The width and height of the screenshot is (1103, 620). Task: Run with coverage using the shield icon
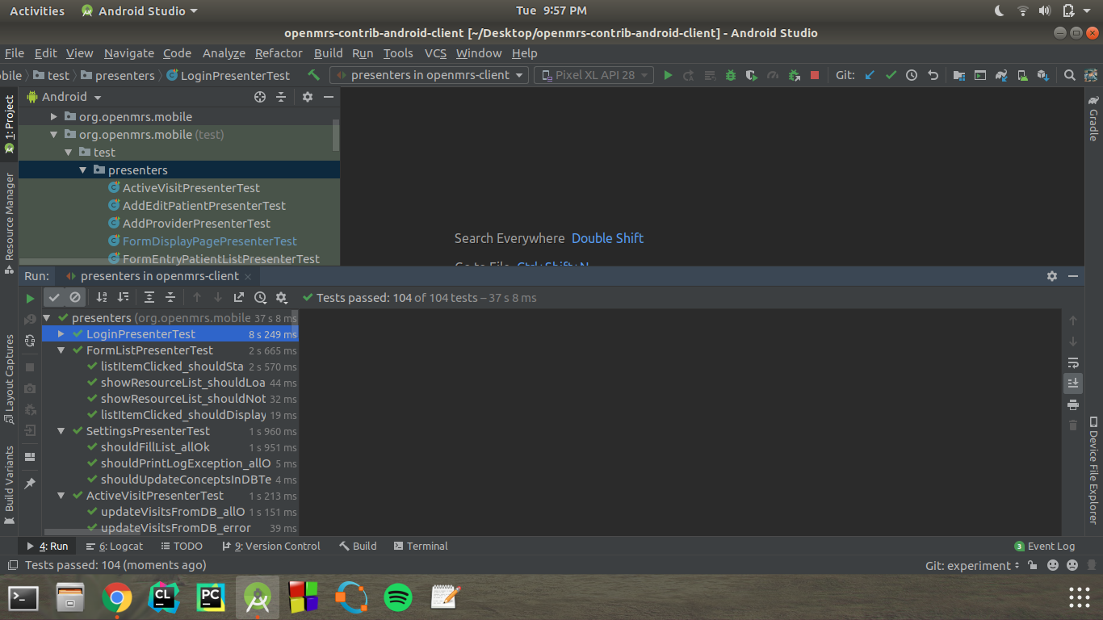tap(752, 75)
